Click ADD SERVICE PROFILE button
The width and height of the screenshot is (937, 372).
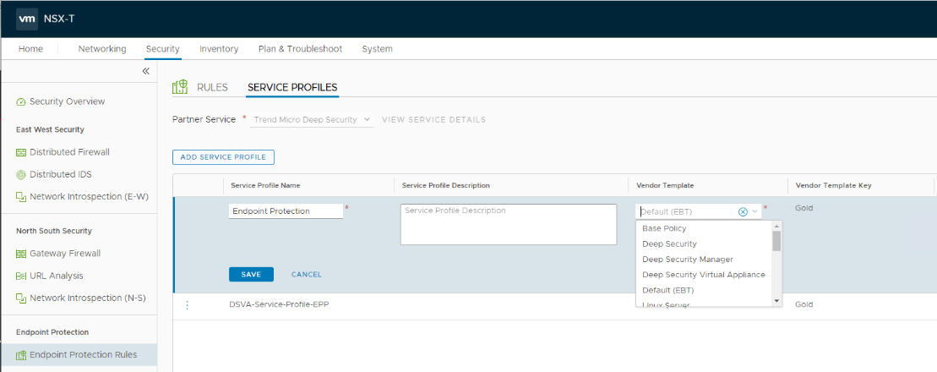(x=223, y=157)
